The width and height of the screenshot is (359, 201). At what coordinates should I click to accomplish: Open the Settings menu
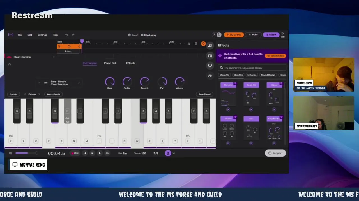42,35
